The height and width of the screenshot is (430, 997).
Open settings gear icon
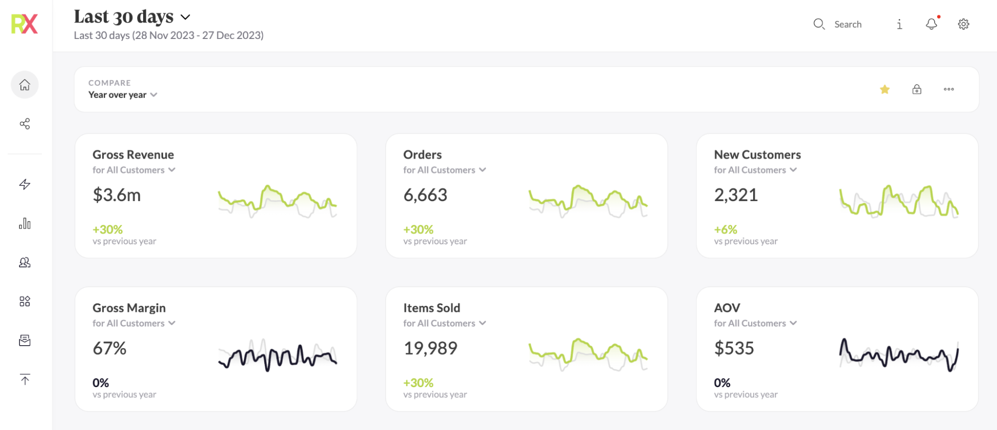click(963, 24)
